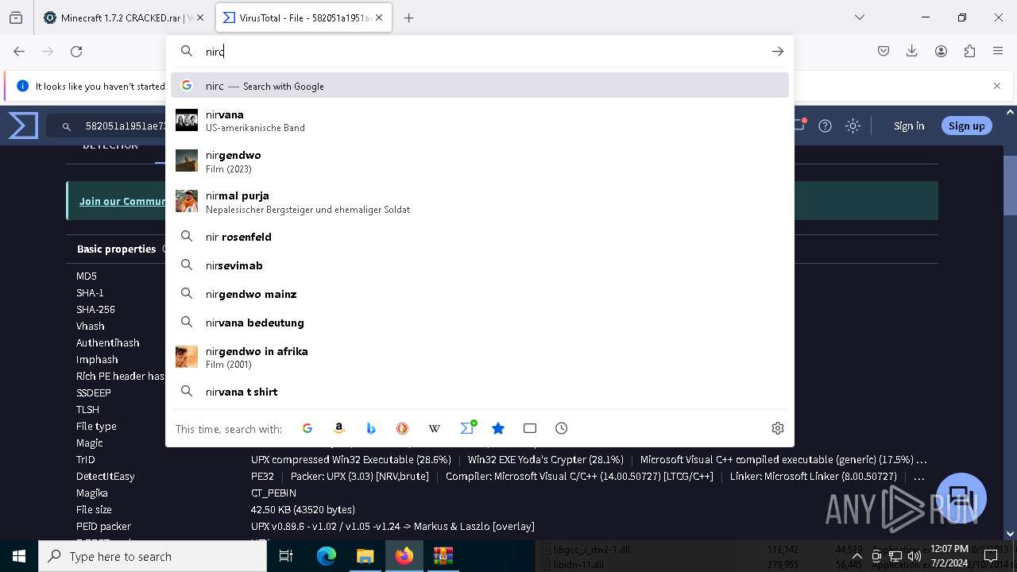Toggle VirusTotal light/dark theme sun icon
1017x572 pixels.
[853, 126]
